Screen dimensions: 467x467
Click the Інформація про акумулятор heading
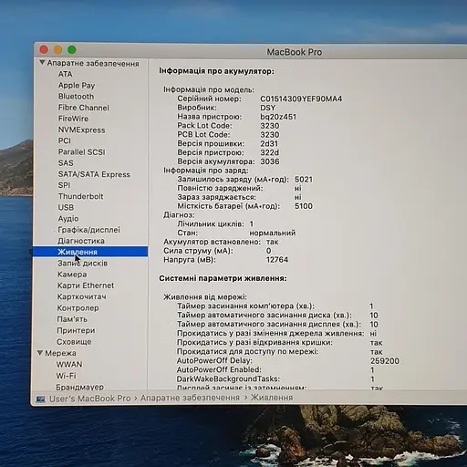coord(216,71)
